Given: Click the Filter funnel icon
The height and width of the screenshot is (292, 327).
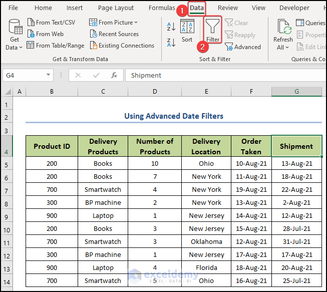Looking at the screenshot, I should (213, 27).
